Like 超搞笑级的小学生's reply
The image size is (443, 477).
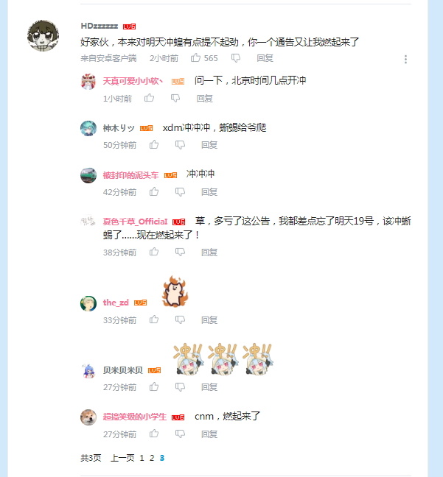point(154,434)
